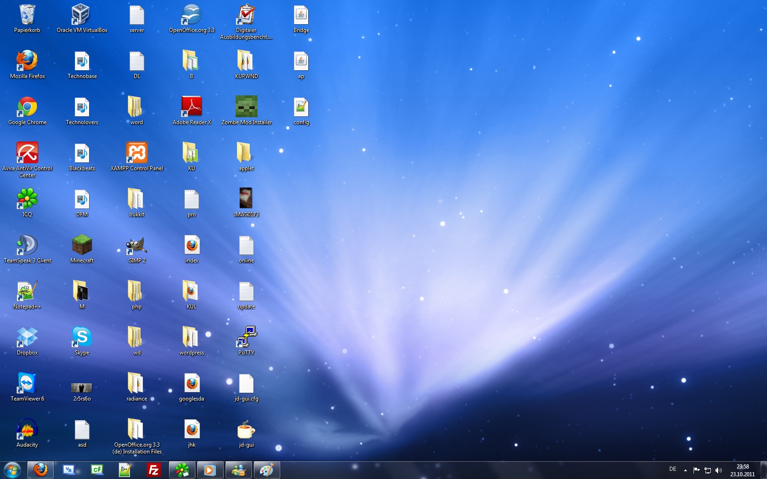Click the taskbar clock showing 23:58
Image resolution: width=767 pixels, height=479 pixels.
(742, 470)
